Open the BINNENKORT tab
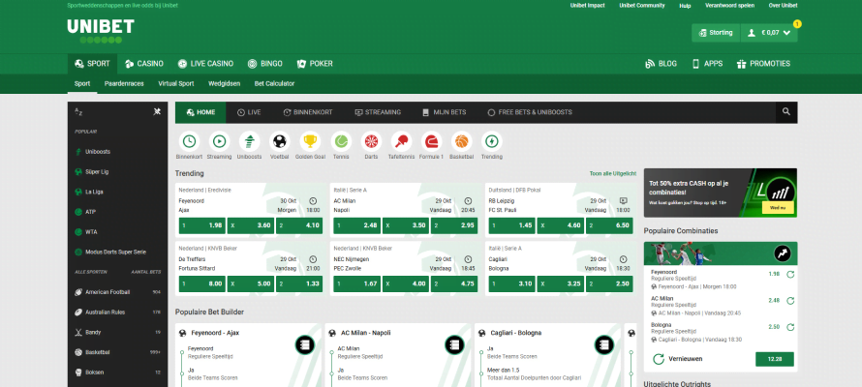862x387 pixels. (308, 112)
